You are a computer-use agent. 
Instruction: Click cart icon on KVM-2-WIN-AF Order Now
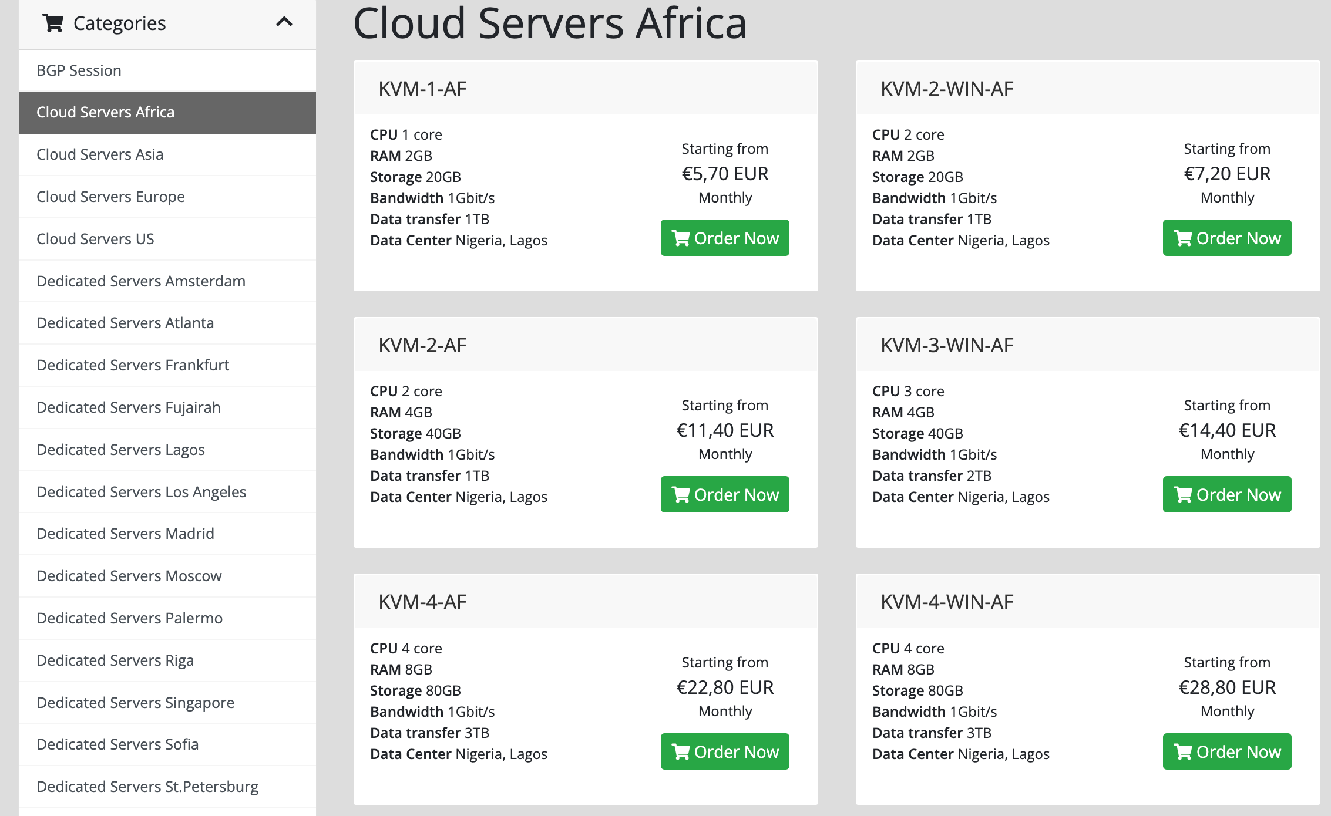tap(1183, 238)
